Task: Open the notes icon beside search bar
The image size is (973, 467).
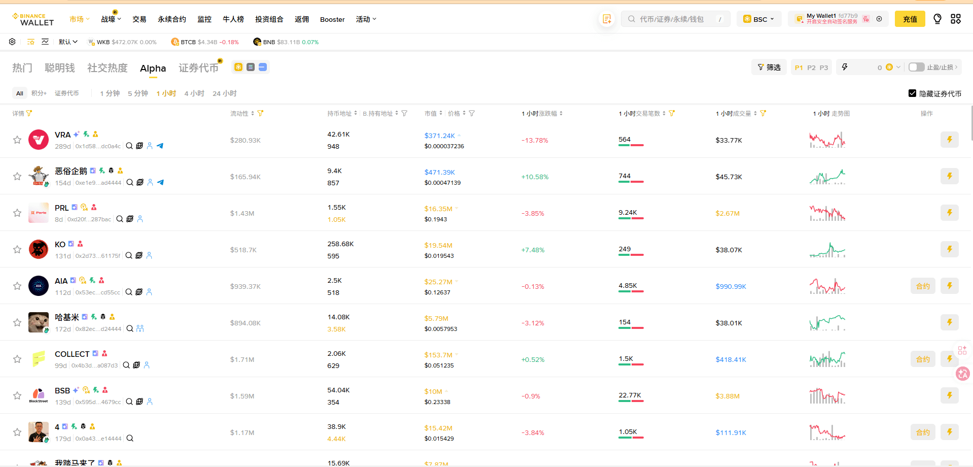Action: click(607, 19)
